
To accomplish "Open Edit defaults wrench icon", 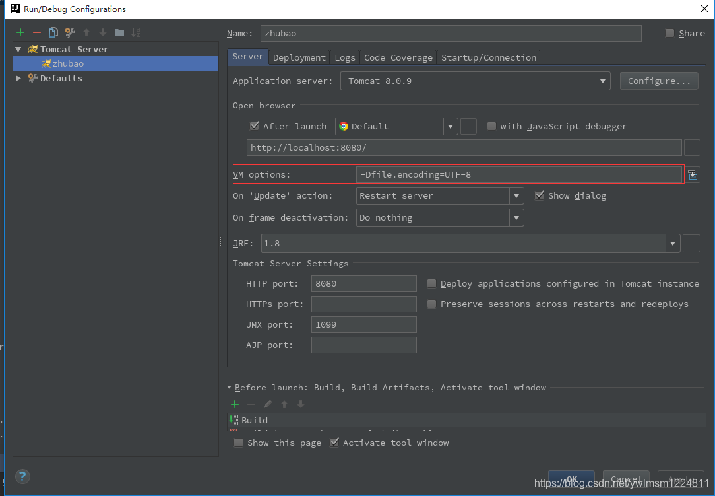I will click(70, 32).
